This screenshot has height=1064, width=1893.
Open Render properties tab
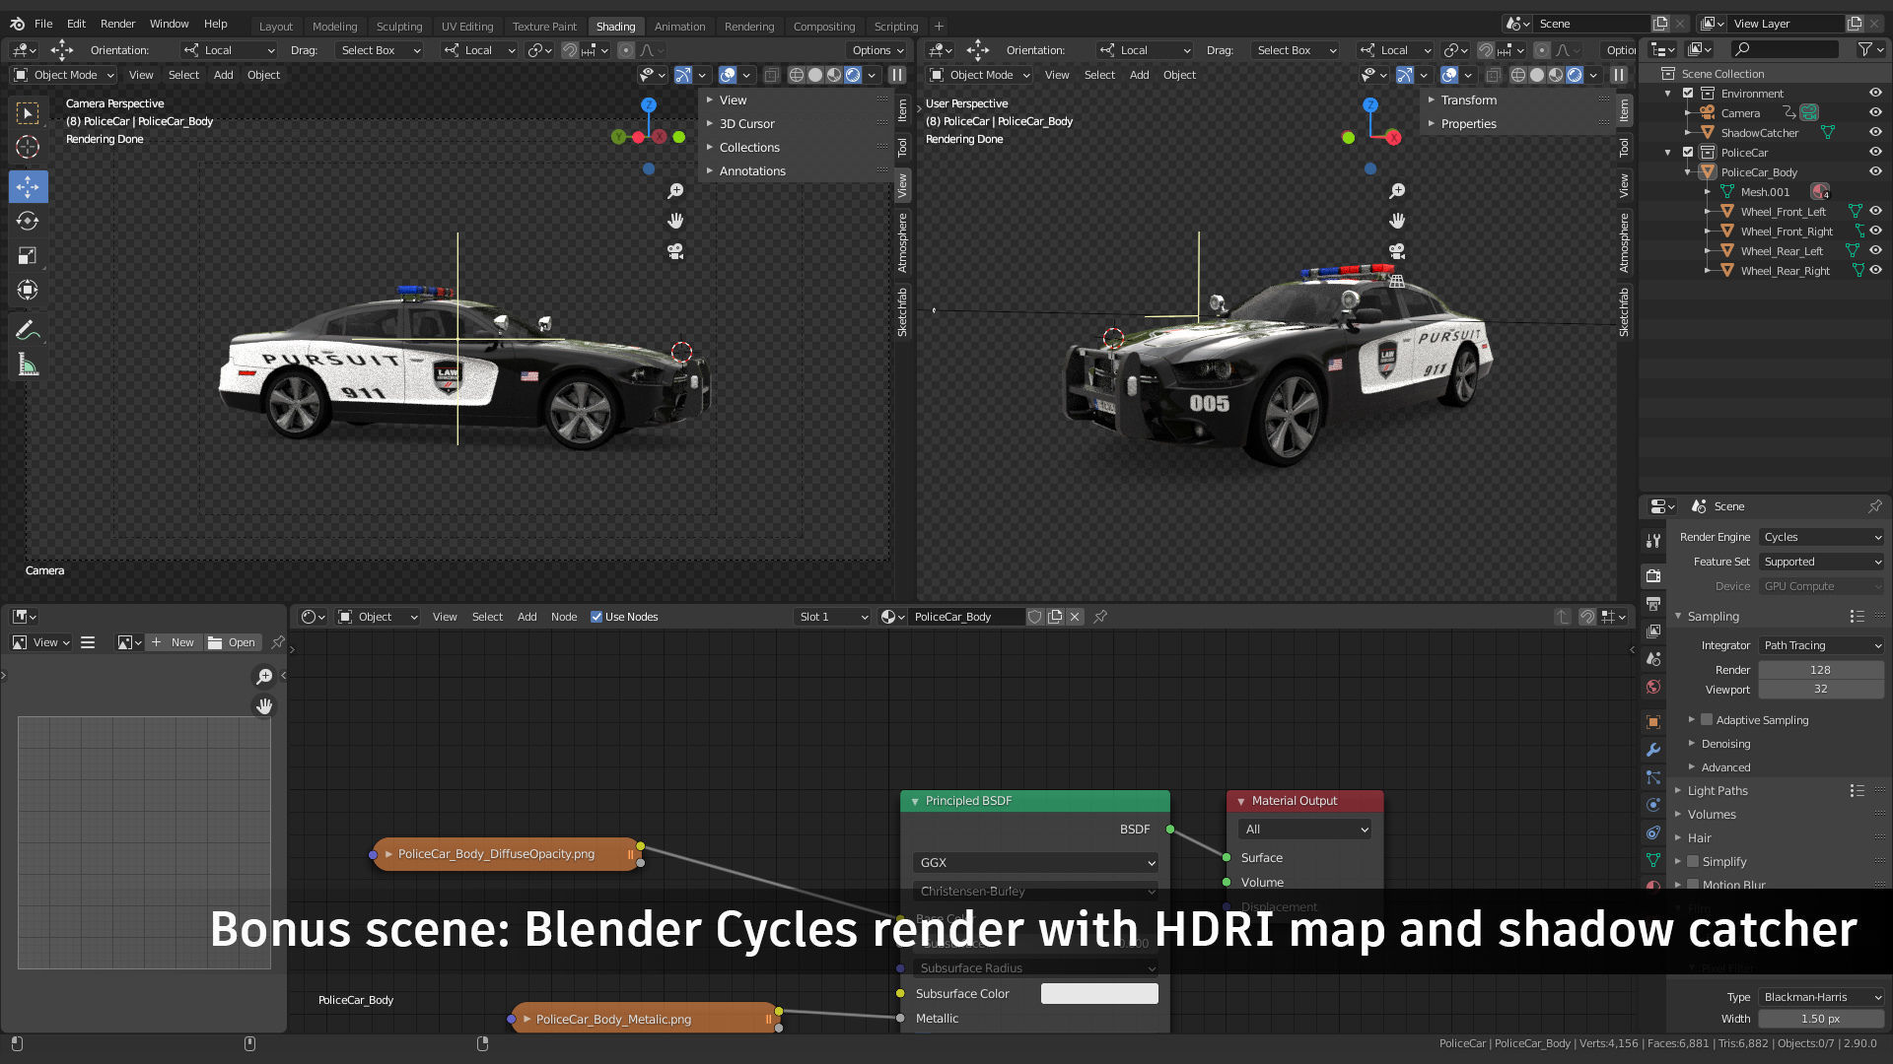point(1653,575)
